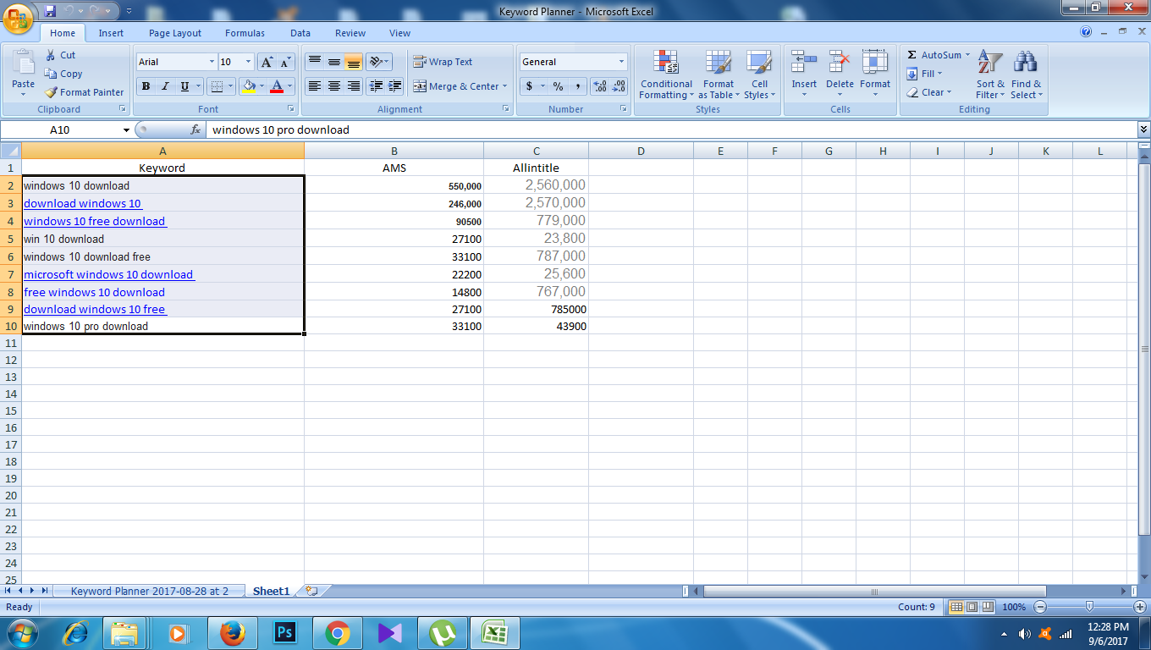Click the Font Color red A swatch
Screen dimensions: 1151x650
276,86
